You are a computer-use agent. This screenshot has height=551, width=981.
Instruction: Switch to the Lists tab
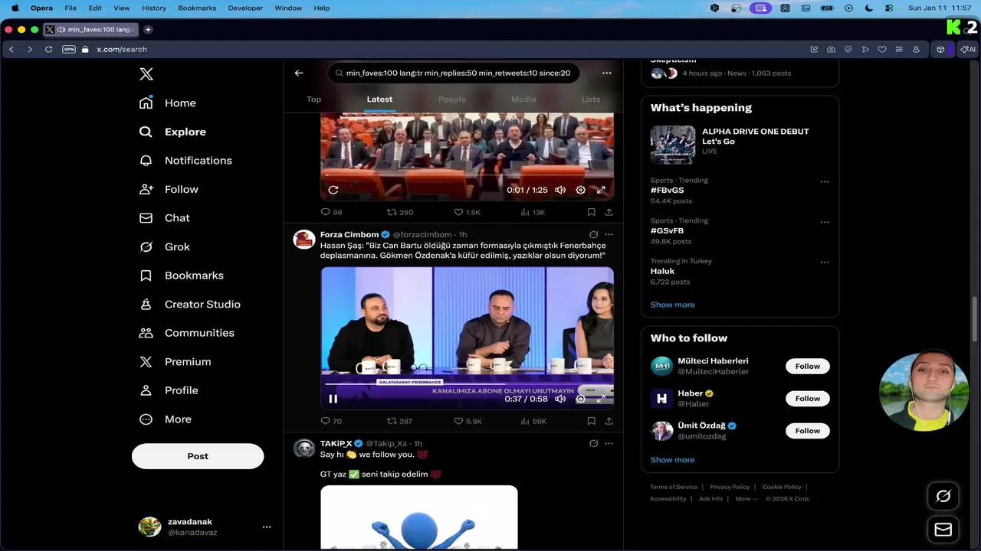[x=591, y=99]
